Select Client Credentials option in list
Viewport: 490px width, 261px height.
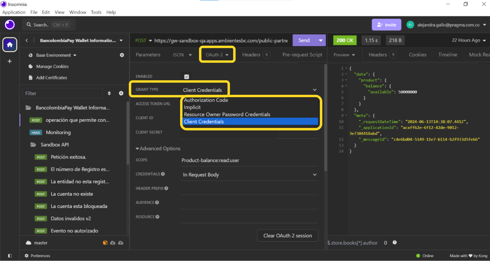coord(250,122)
